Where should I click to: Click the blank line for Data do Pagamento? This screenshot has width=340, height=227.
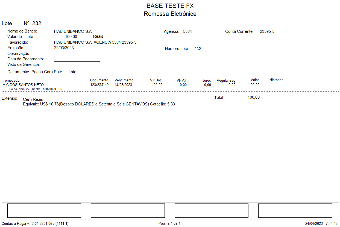pos(77,61)
